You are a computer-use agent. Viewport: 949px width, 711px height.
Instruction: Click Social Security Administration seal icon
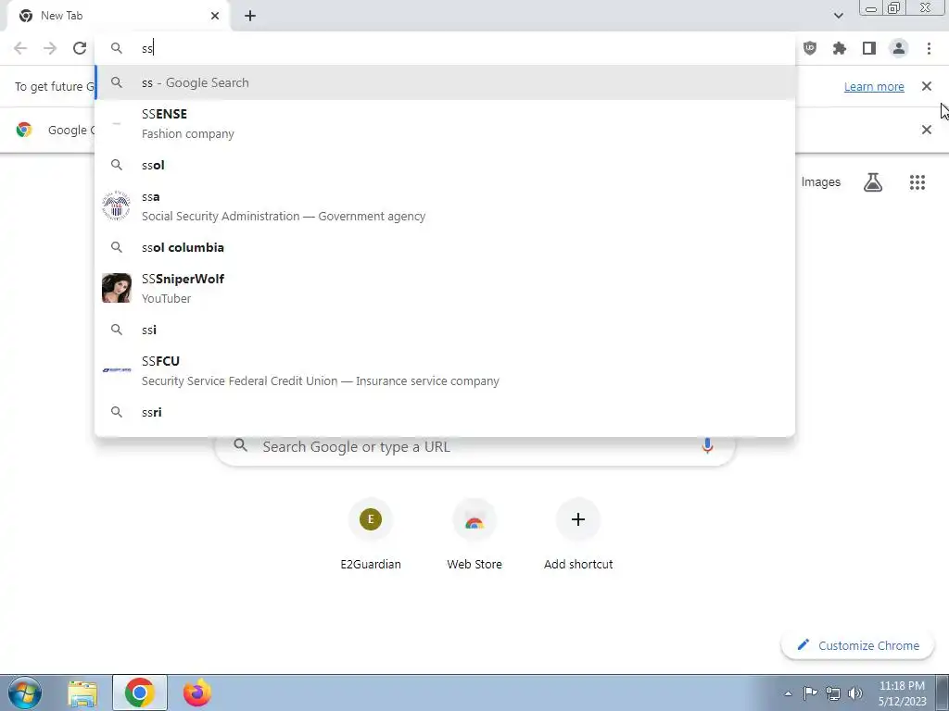tap(117, 206)
